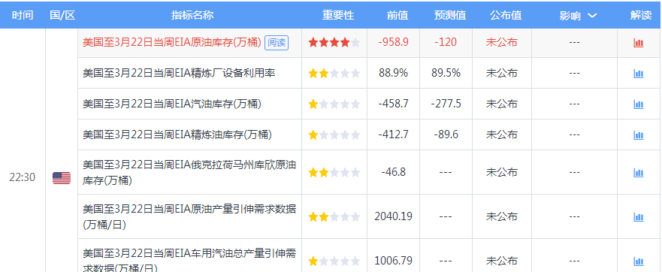The height and width of the screenshot is (272, 662).
Task: Select previous value 88.9%
Action: 393,73
